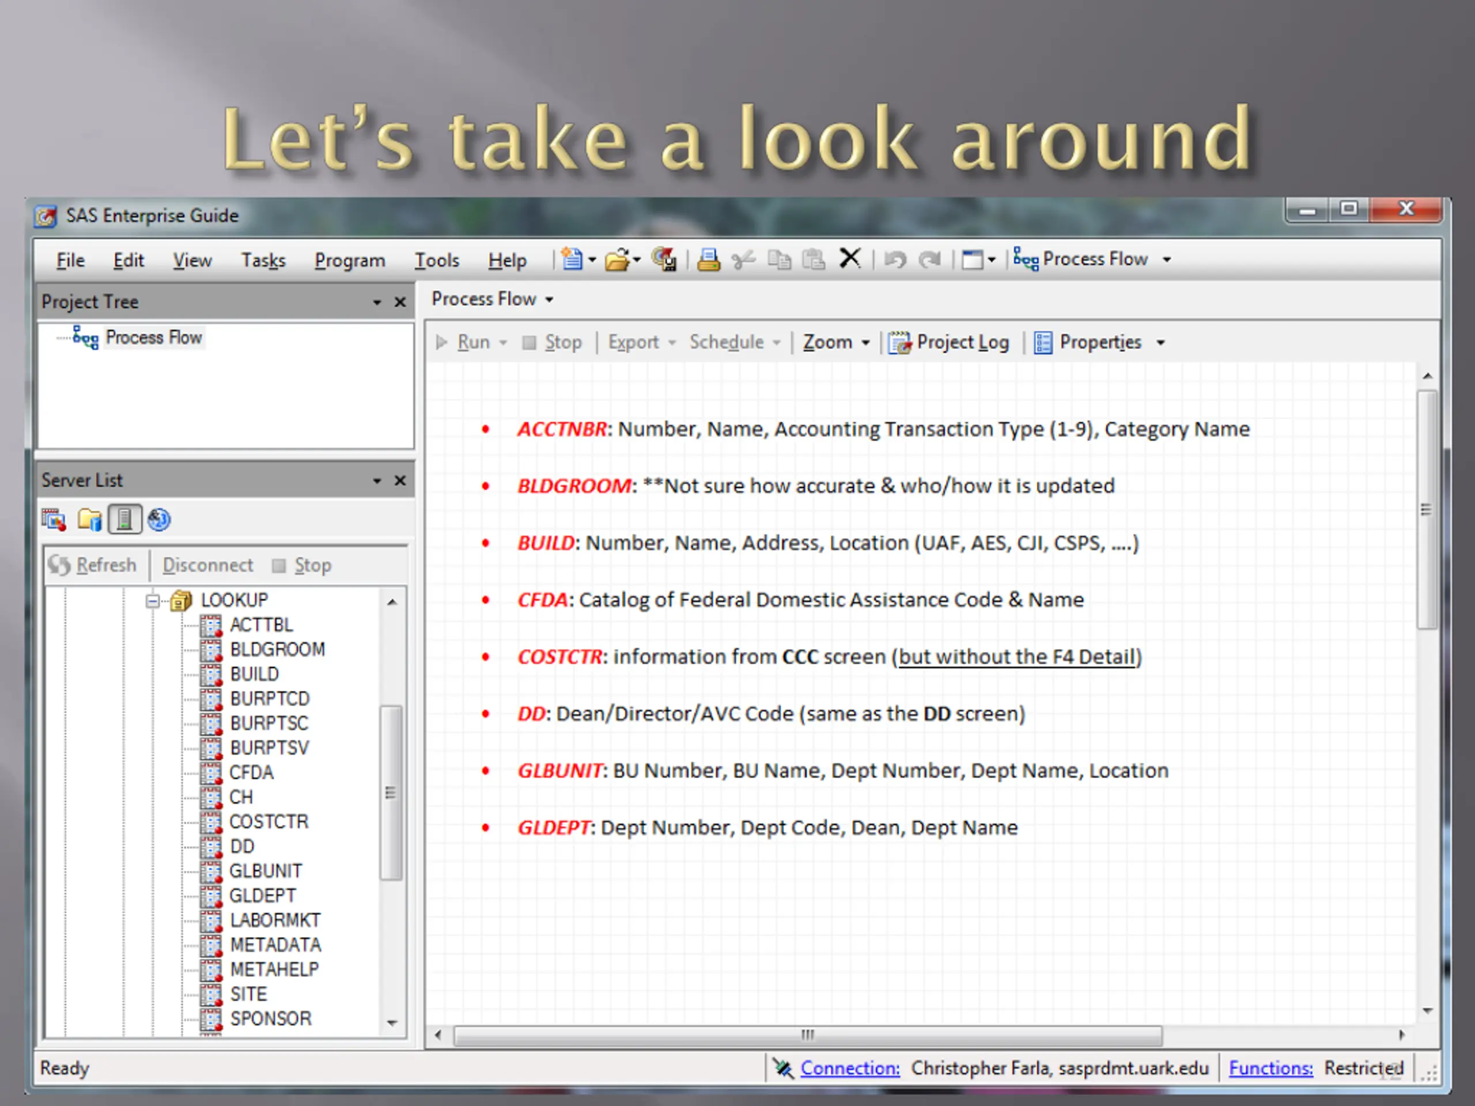Close the Project Tree pane
Viewport: 1475px width, 1106px height.
pos(400,302)
